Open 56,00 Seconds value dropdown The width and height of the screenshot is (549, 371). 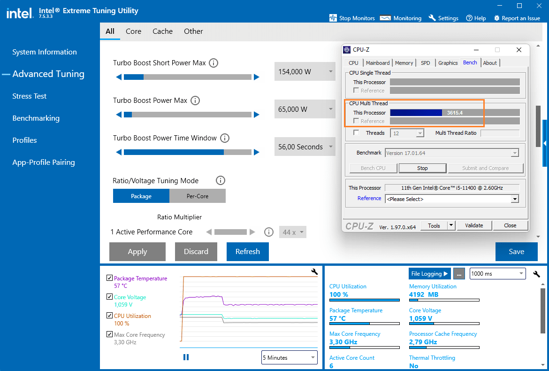click(305, 147)
